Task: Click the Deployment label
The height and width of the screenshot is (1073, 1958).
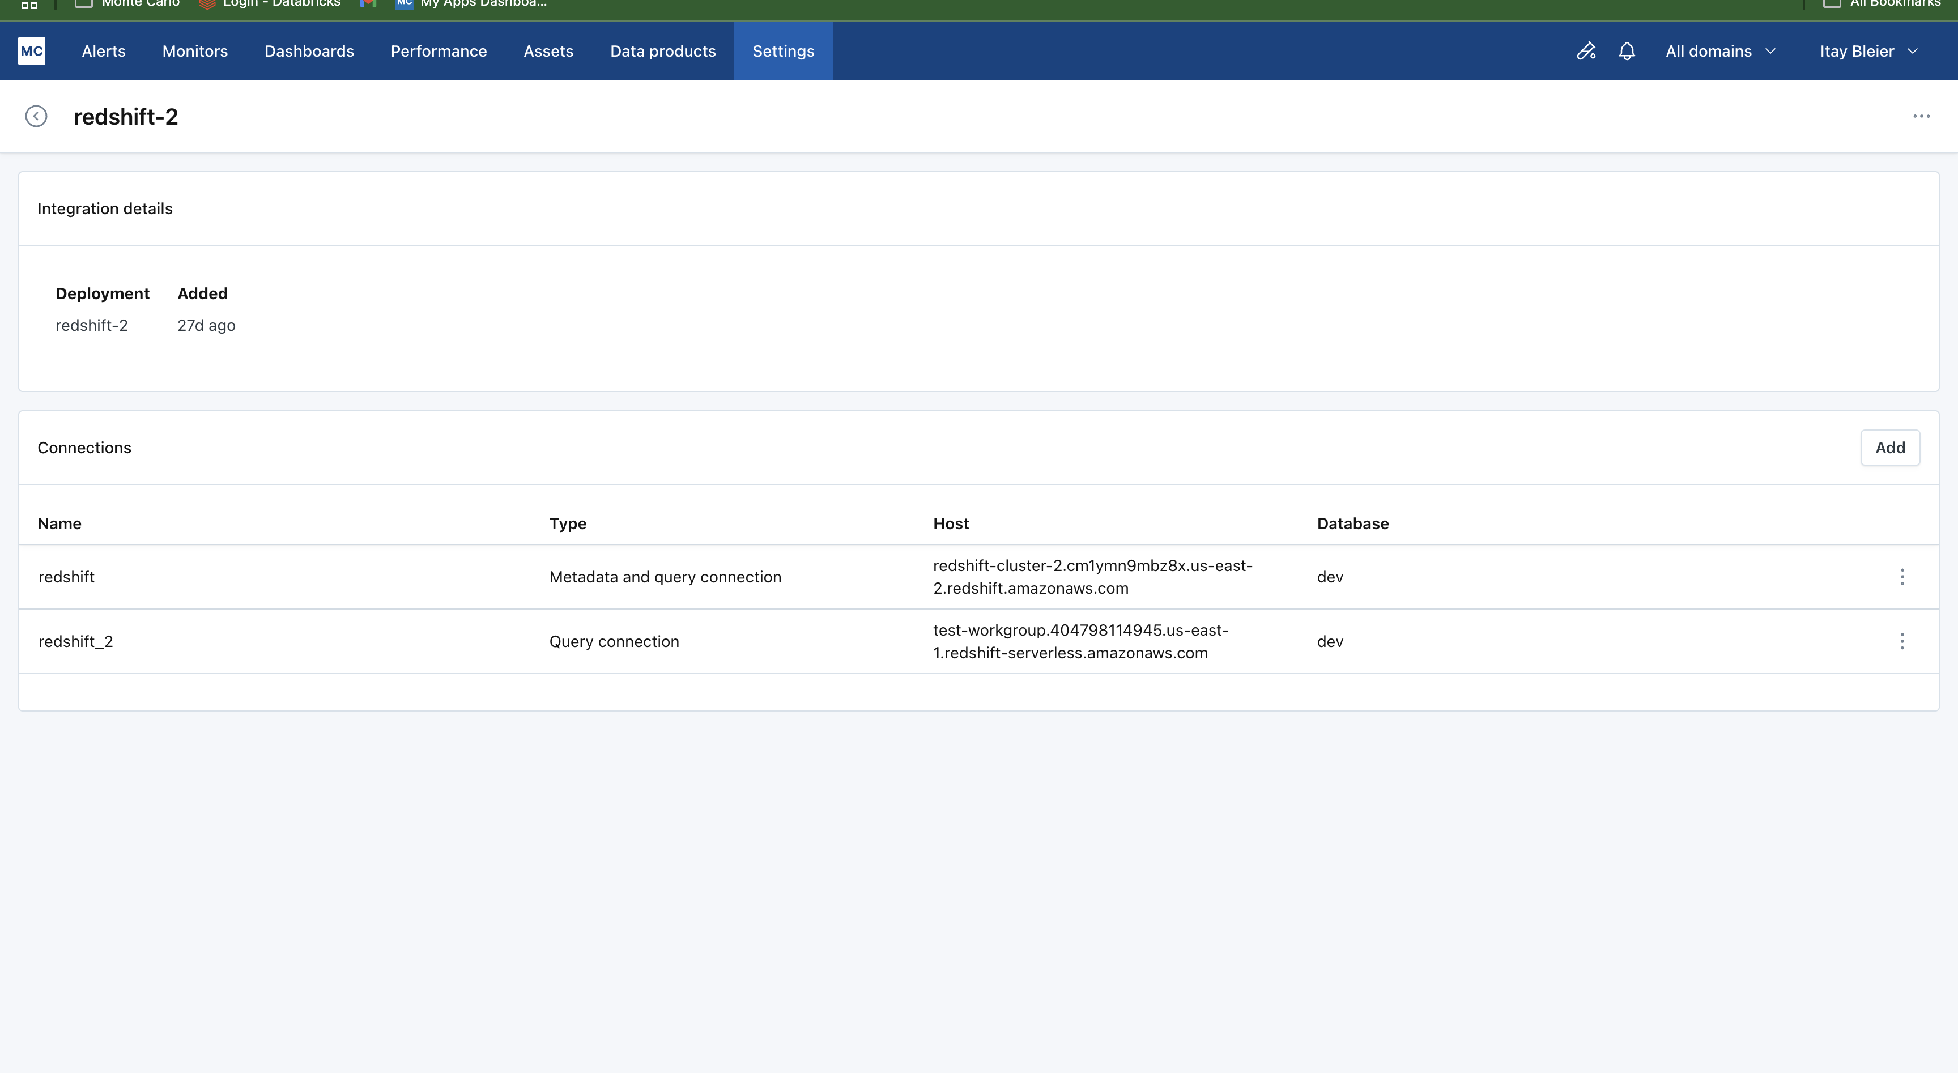Action: coord(103,293)
